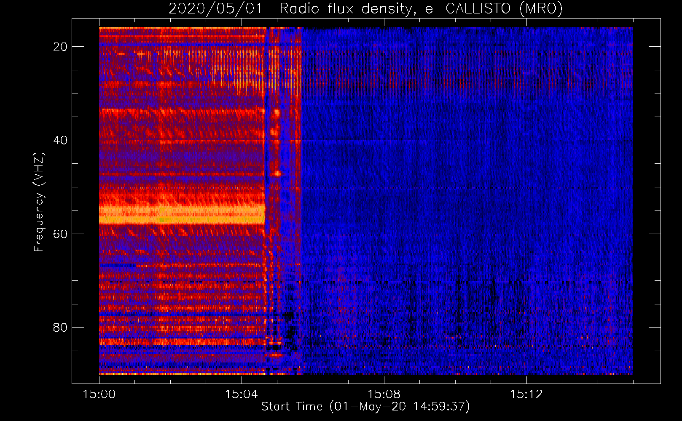Click the "Start Time (01-May-20 14:59:37)" label
Viewport: 682px width, 421px height.
click(365, 406)
